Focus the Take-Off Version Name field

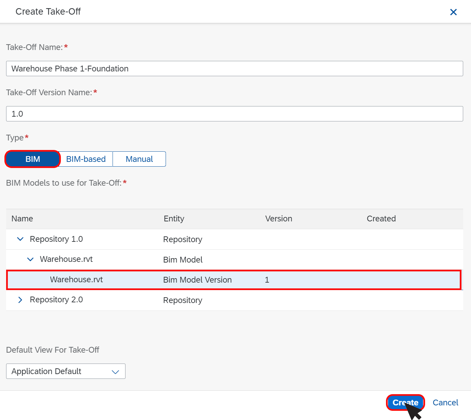[235, 114]
